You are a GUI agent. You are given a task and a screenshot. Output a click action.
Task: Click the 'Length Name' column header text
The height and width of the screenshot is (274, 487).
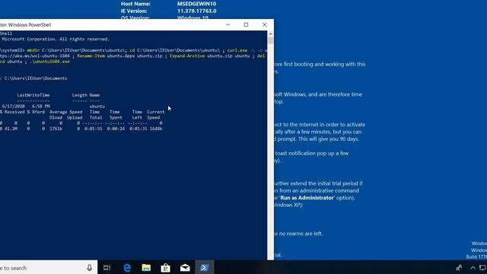pos(86,95)
